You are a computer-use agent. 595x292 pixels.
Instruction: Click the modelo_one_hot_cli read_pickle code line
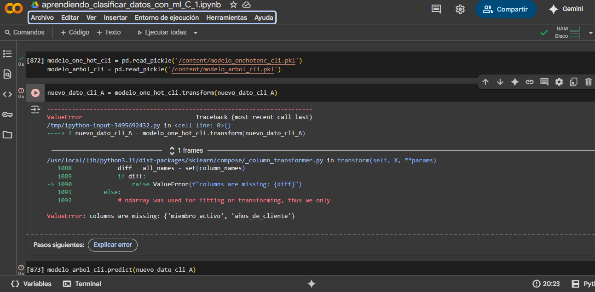pos(175,60)
